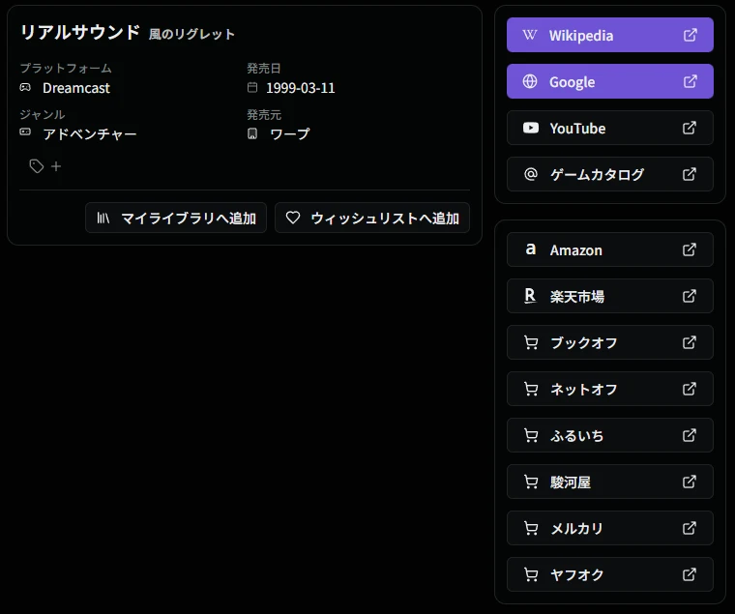Click ウィッシュリストへ追加 button
Image resolution: width=735 pixels, height=614 pixels.
[x=372, y=218]
